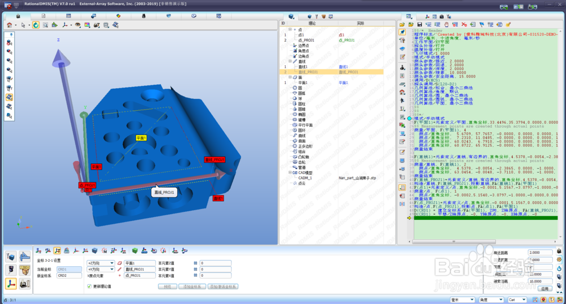Toggle the highlighted CAD selection mode button
The image size is (566, 304).
tap(10, 97)
